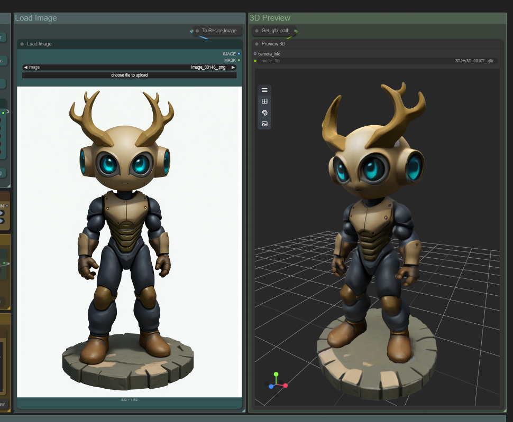Image resolution: width=513 pixels, height=422 pixels.
Task: Click the green model_file input port
Action: point(255,61)
